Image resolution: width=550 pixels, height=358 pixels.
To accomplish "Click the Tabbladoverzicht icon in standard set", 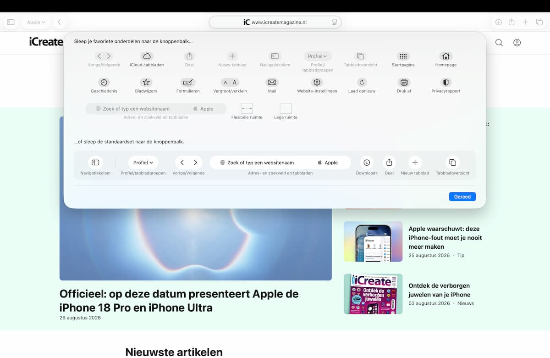I will 452,162.
